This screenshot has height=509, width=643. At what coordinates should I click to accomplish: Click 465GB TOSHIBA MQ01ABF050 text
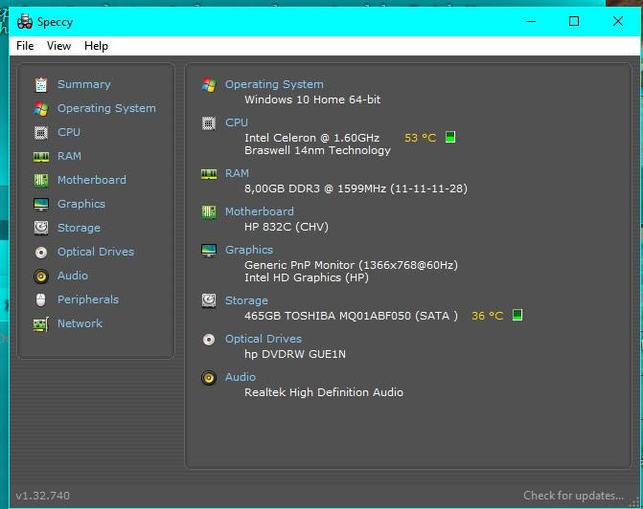[x=351, y=316]
